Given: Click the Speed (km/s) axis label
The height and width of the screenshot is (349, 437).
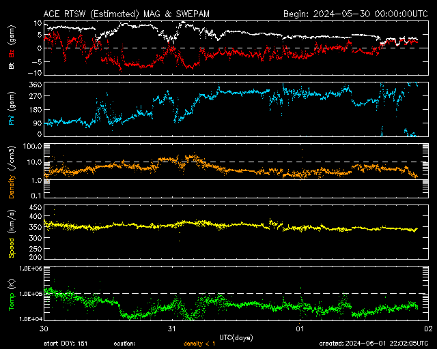Looking at the screenshot, I should click(12, 234).
